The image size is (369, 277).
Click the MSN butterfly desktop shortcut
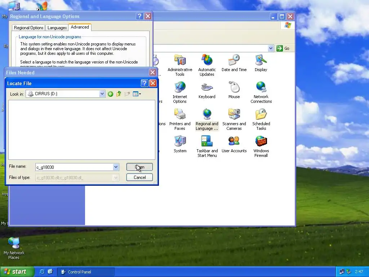tap(43, 6)
